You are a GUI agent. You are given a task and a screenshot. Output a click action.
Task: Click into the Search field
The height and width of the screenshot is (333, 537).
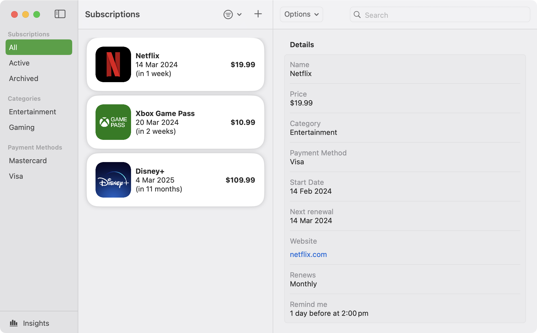click(444, 15)
